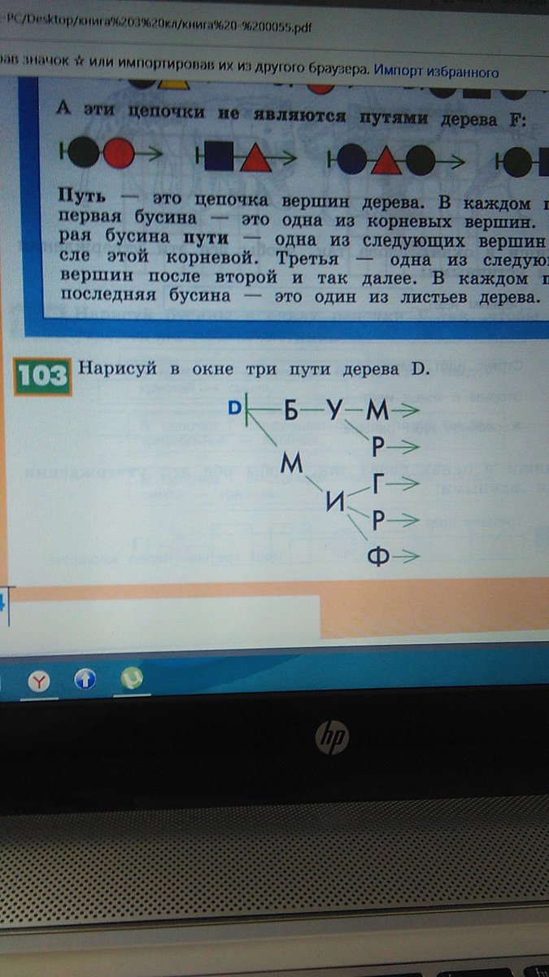Open Yandex Browser from the taskbar

point(38,680)
